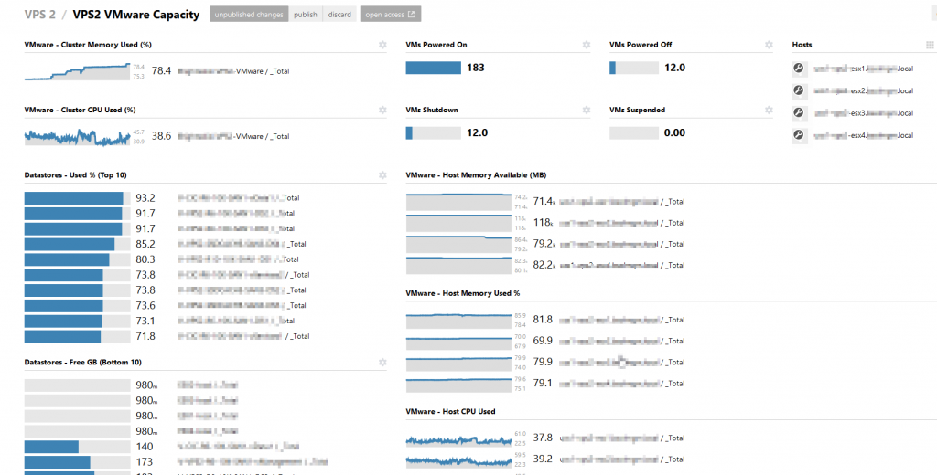Click the wrench icon next to esx1 host
This screenshot has width=937, height=475.
(x=798, y=68)
